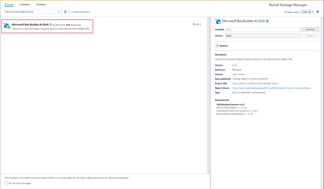
Task: Click the SourceLink.Create.CommandLine dependency entry
Action: [x=237, y=111]
